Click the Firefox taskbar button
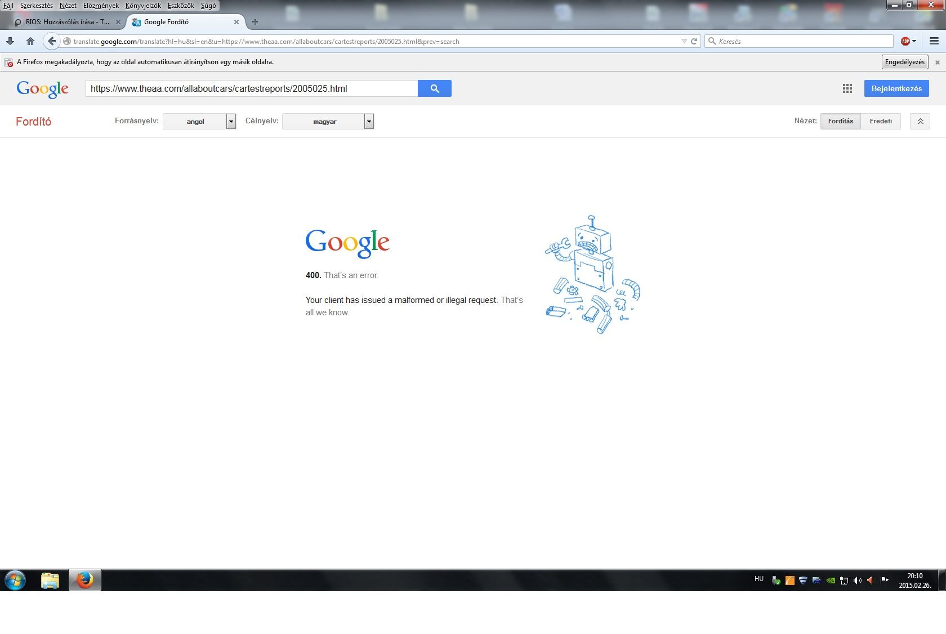Viewport: 946px width, 634px height. pos(85,580)
